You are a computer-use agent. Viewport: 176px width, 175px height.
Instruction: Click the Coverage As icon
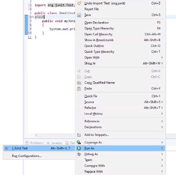point(79,142)
